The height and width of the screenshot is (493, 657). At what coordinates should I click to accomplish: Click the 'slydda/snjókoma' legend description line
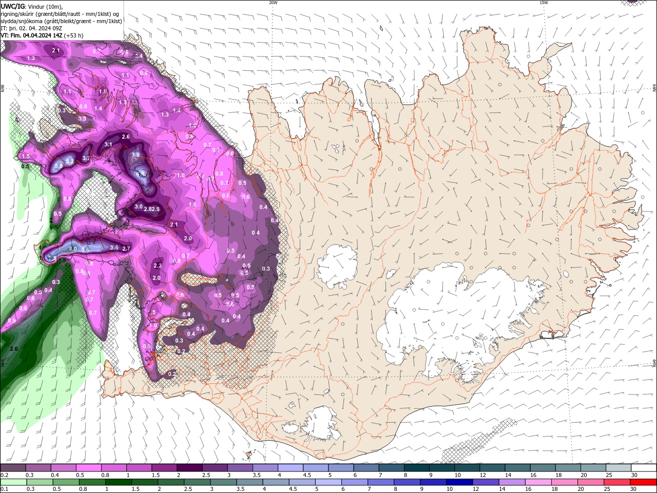61,21
